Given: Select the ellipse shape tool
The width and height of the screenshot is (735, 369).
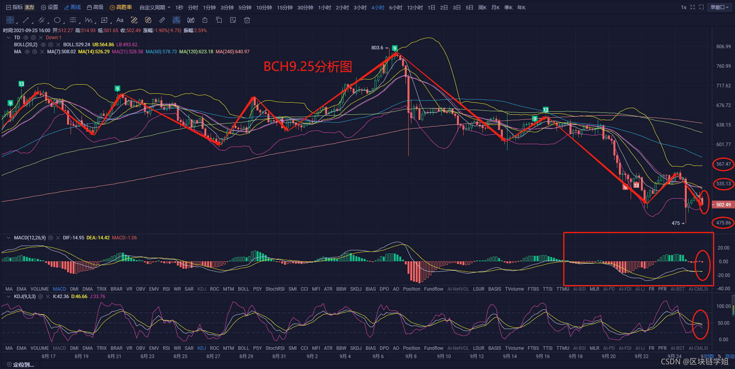Looking at the screenshot, I should pyautogui.click(x=57, y=20).
